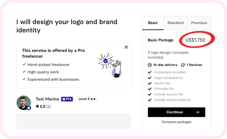This screenshot has width=227, height=139.
Task: Click the arrow on the Continue button
Action: tap(198, 112)
